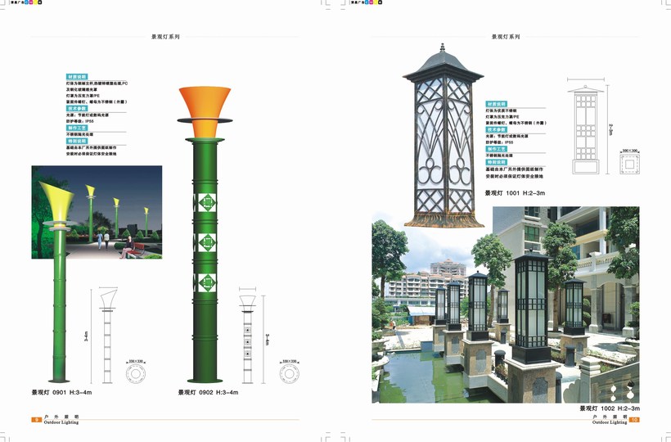Click the 景观灯 1002 H:2-3m caption
The image size is (671, 442).
(610, 408)
